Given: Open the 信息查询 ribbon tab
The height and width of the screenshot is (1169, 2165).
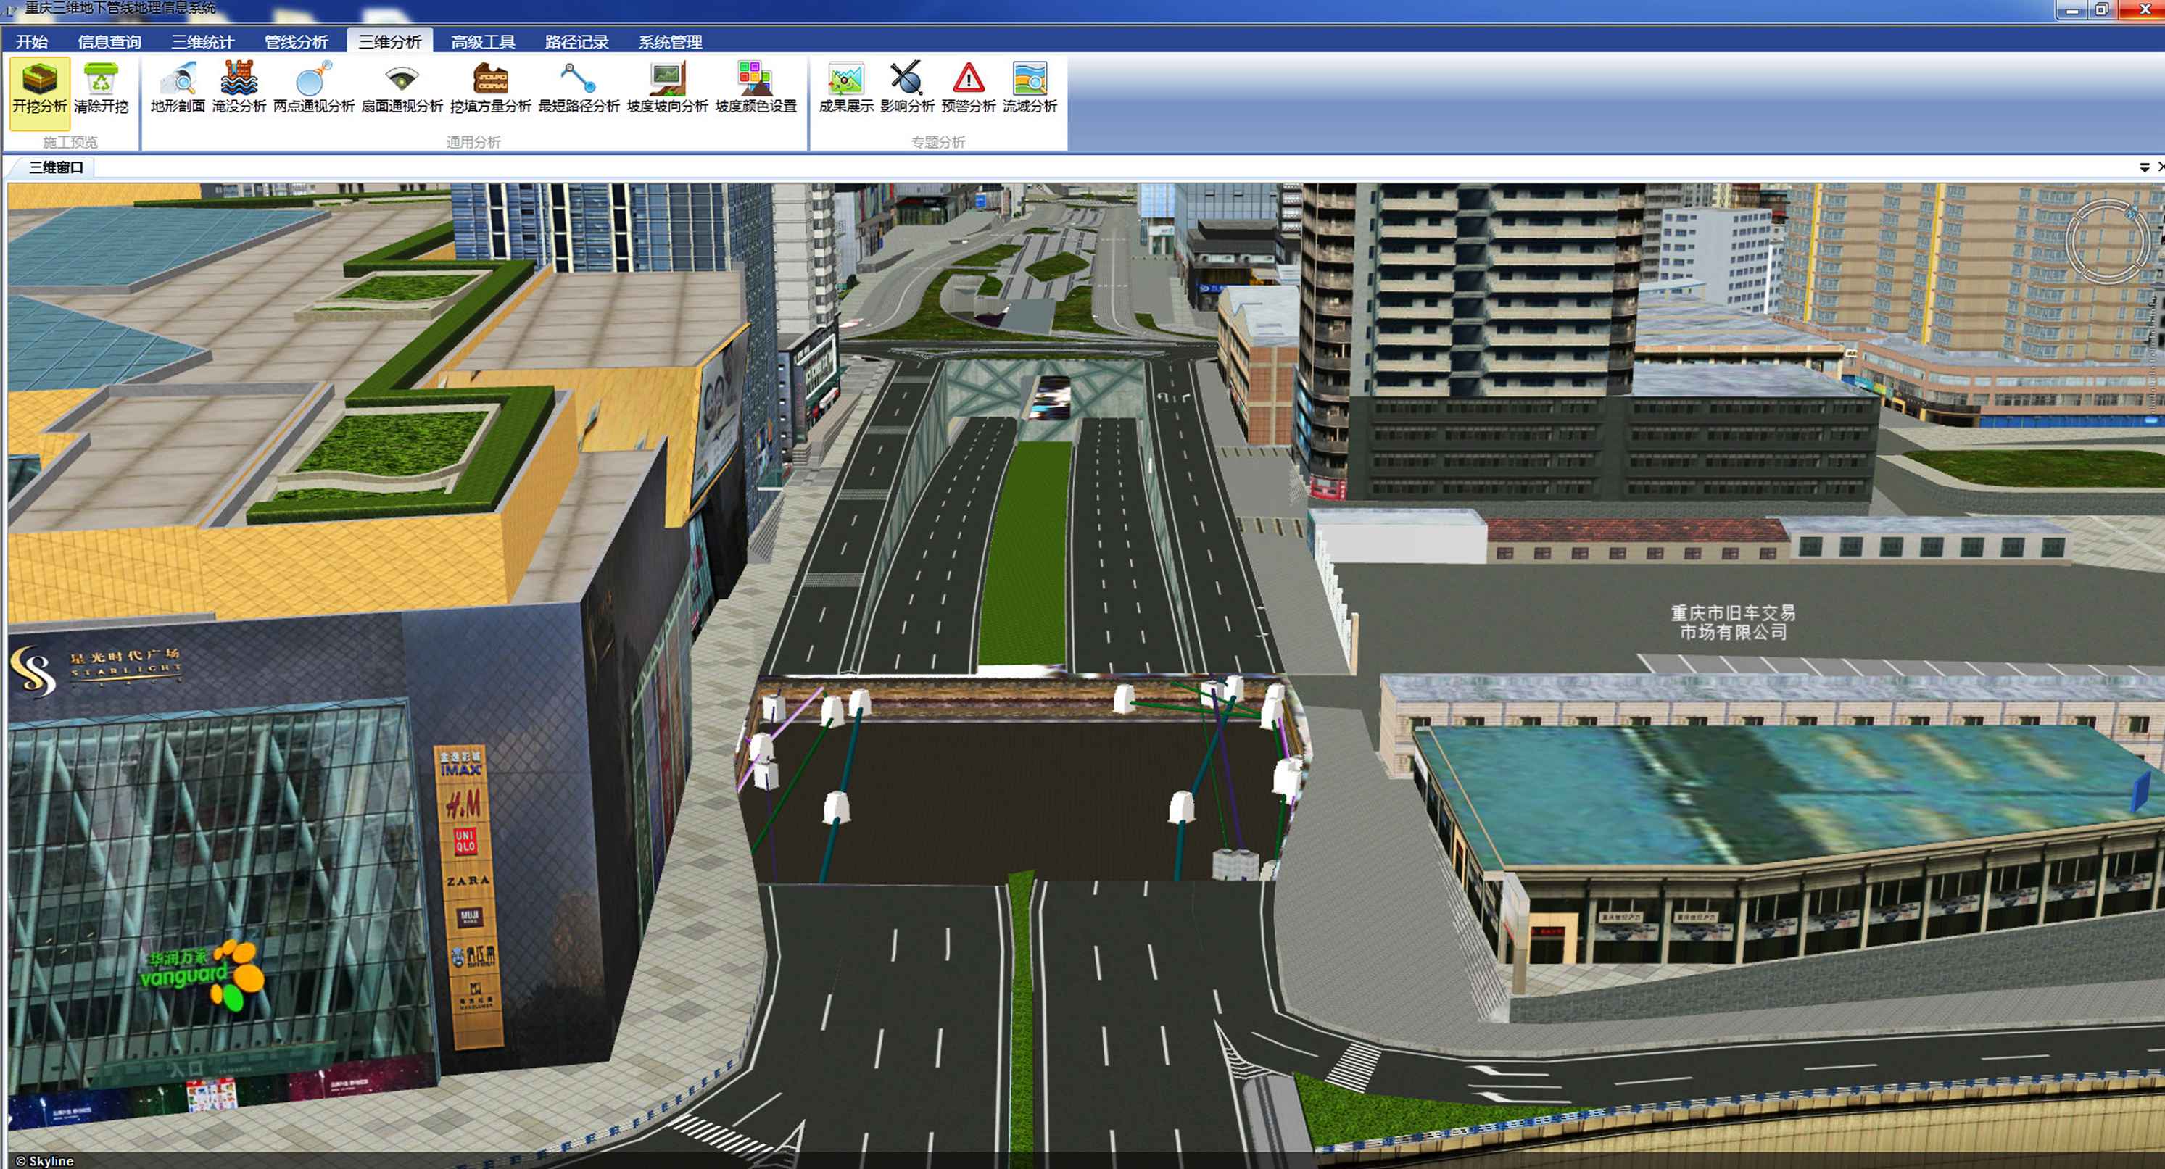Looking at the screenshot, I should 109,41.
